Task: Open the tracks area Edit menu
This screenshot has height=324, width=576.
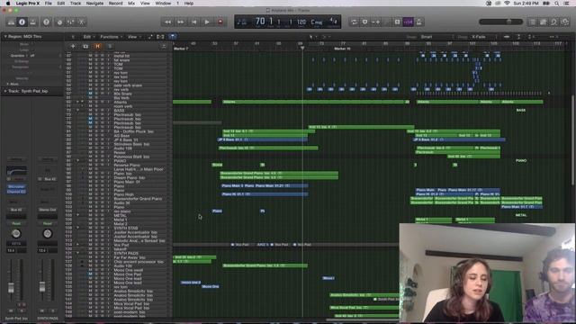Action: tap(88, 37)
